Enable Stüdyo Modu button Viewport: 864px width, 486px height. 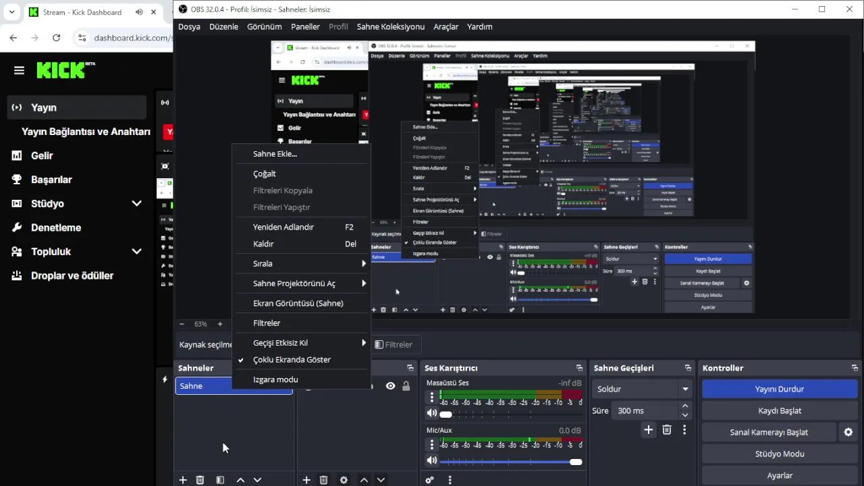(780, 454)
